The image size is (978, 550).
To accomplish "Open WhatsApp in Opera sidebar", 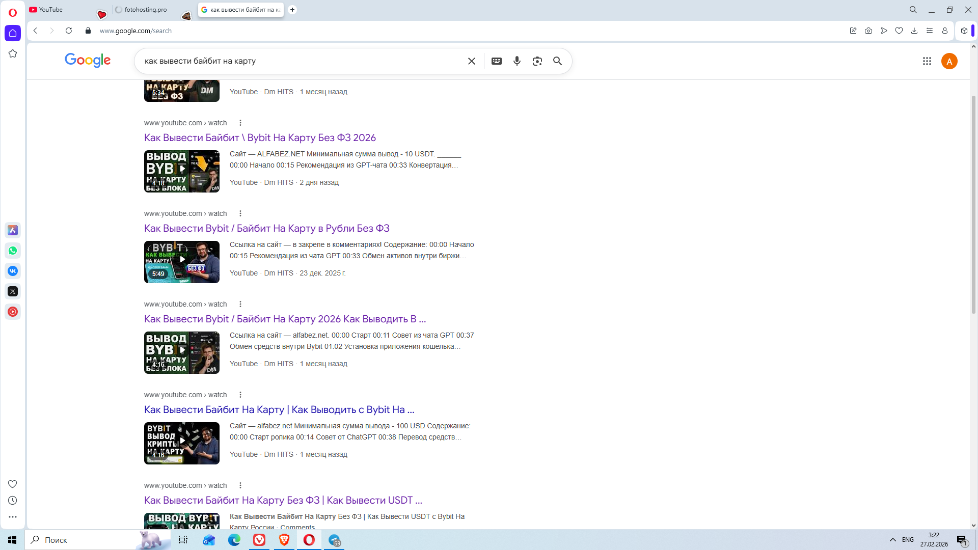I will click(13, 251).
